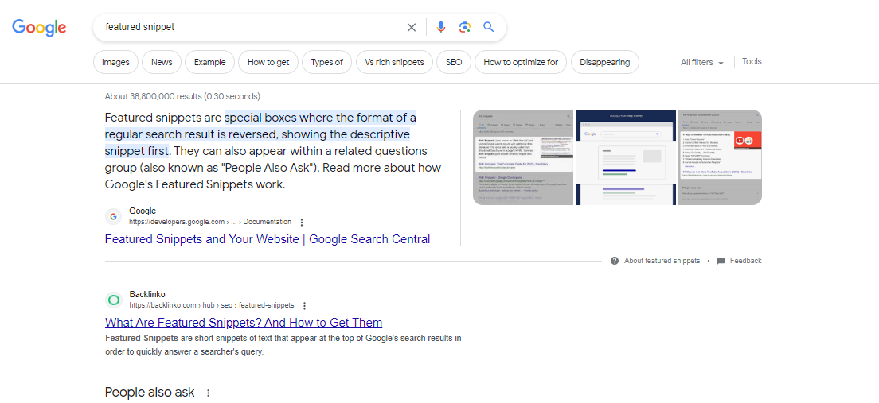Viewport: 879px width, 403px height.
Task: Select the 'How to optimize for' chip
Action: click(521, 62)
